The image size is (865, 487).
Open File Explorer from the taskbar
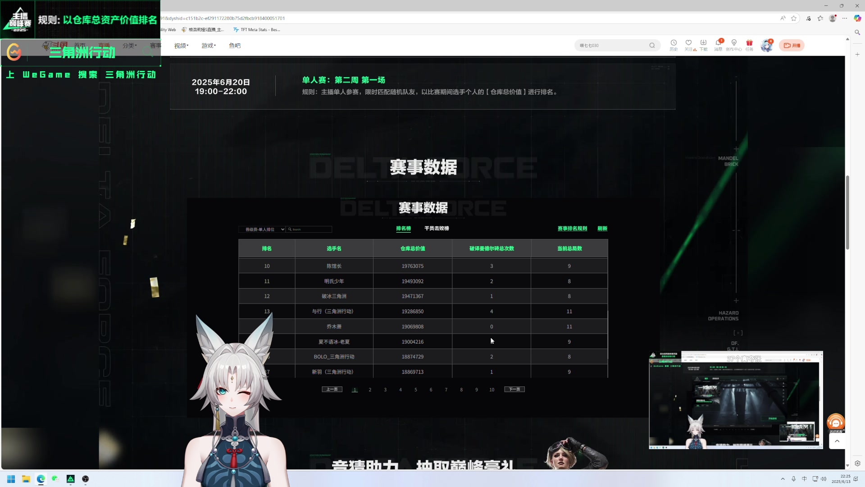[26, 479]
